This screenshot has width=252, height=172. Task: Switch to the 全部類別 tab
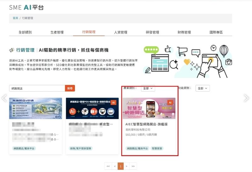[x=25, y=32]
